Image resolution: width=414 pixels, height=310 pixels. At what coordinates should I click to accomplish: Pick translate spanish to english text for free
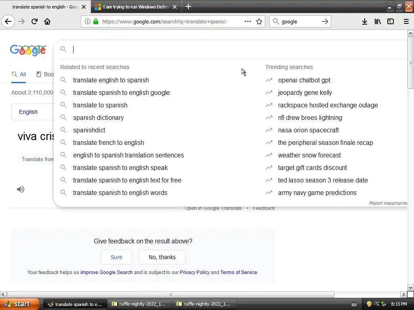pos(127,180)
